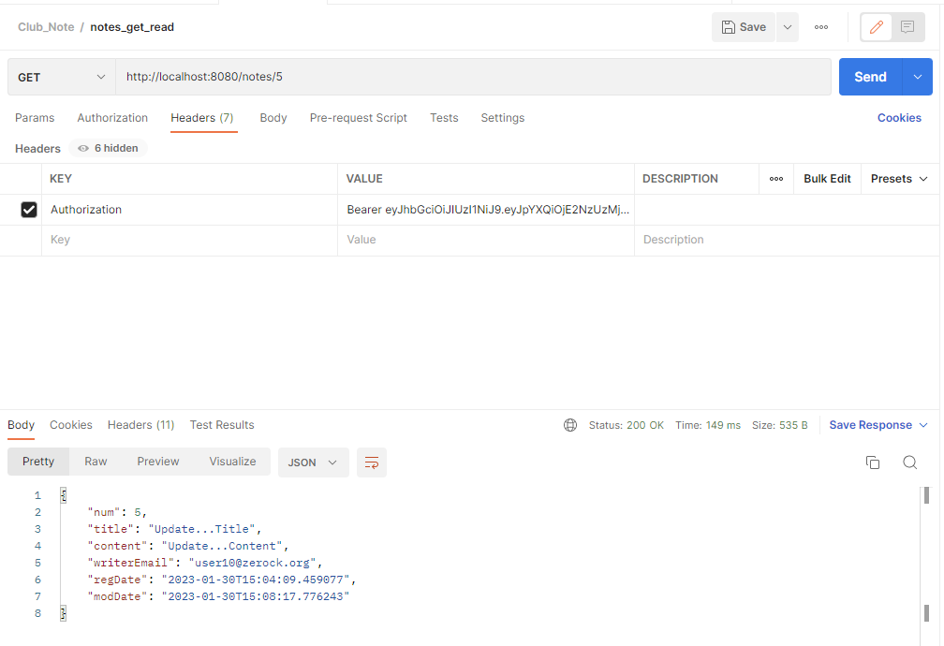
Task: Open the Presets dropdown
Action: pos(899,179)
